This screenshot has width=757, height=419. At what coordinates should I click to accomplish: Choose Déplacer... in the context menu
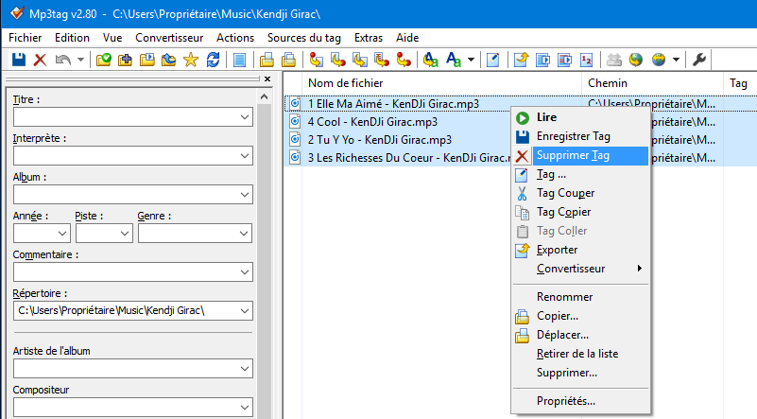pyautogui.click(x=581, y=335)
